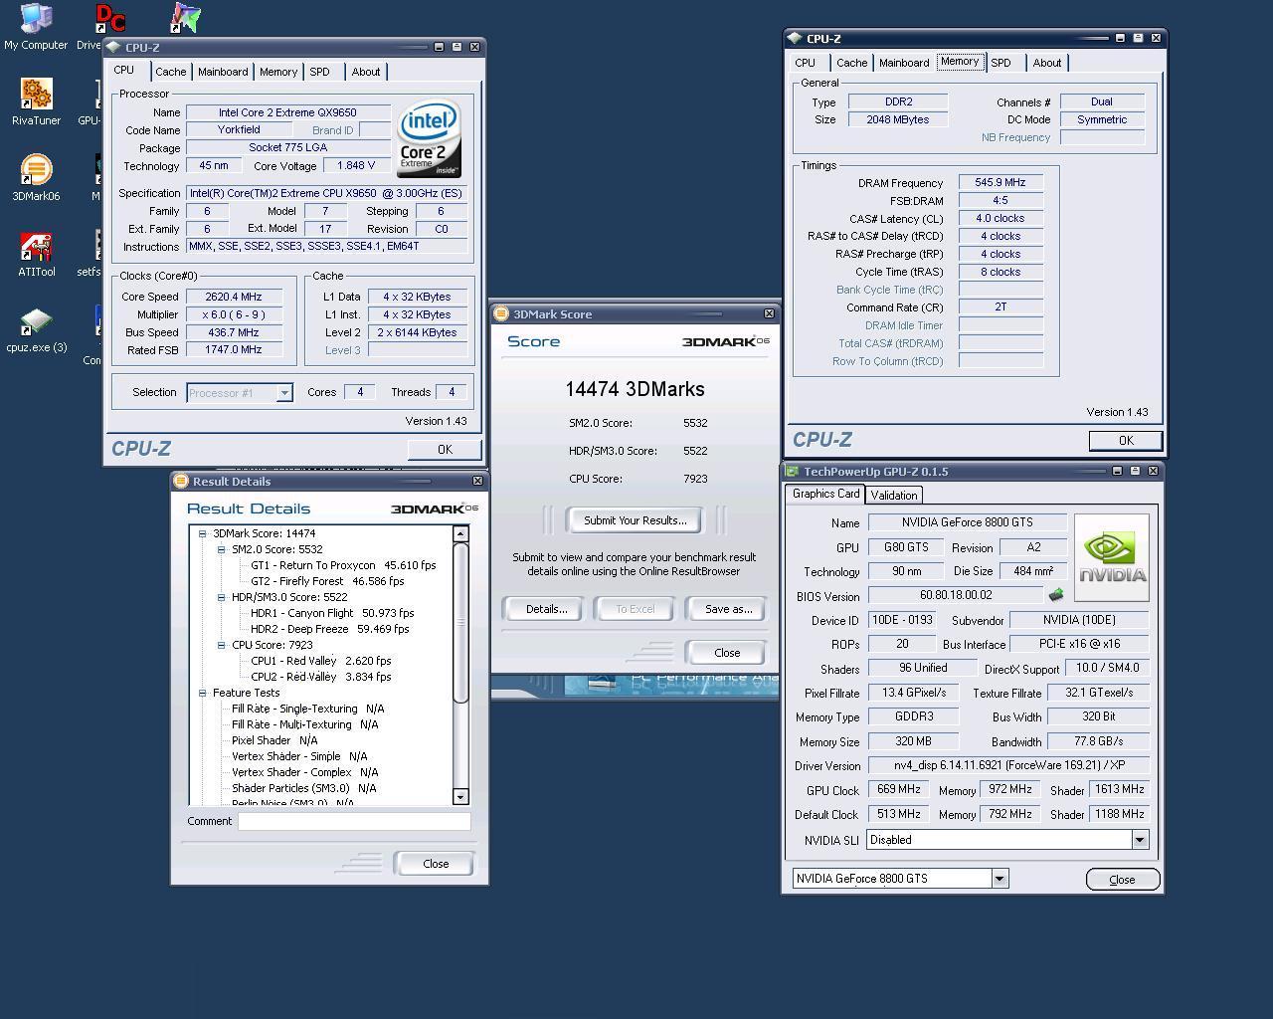Open Mainboard tab in right CPU-Z window
The width and height of the screenshot is (1273, 1019).
[904, 63]
